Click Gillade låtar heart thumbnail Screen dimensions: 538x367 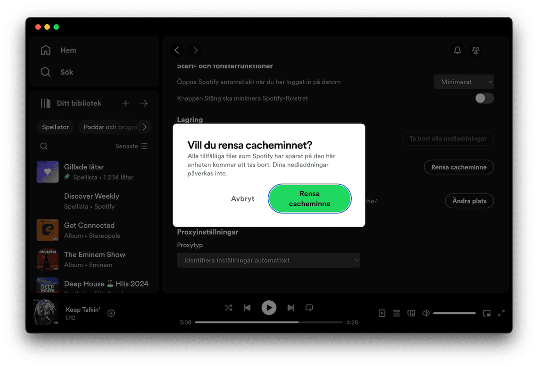click(x=47, y=172)
